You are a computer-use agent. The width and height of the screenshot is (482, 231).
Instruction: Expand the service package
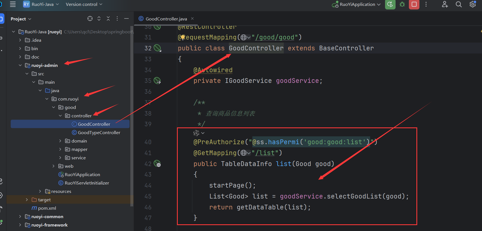pyautogui.click(x=60, y=158)
